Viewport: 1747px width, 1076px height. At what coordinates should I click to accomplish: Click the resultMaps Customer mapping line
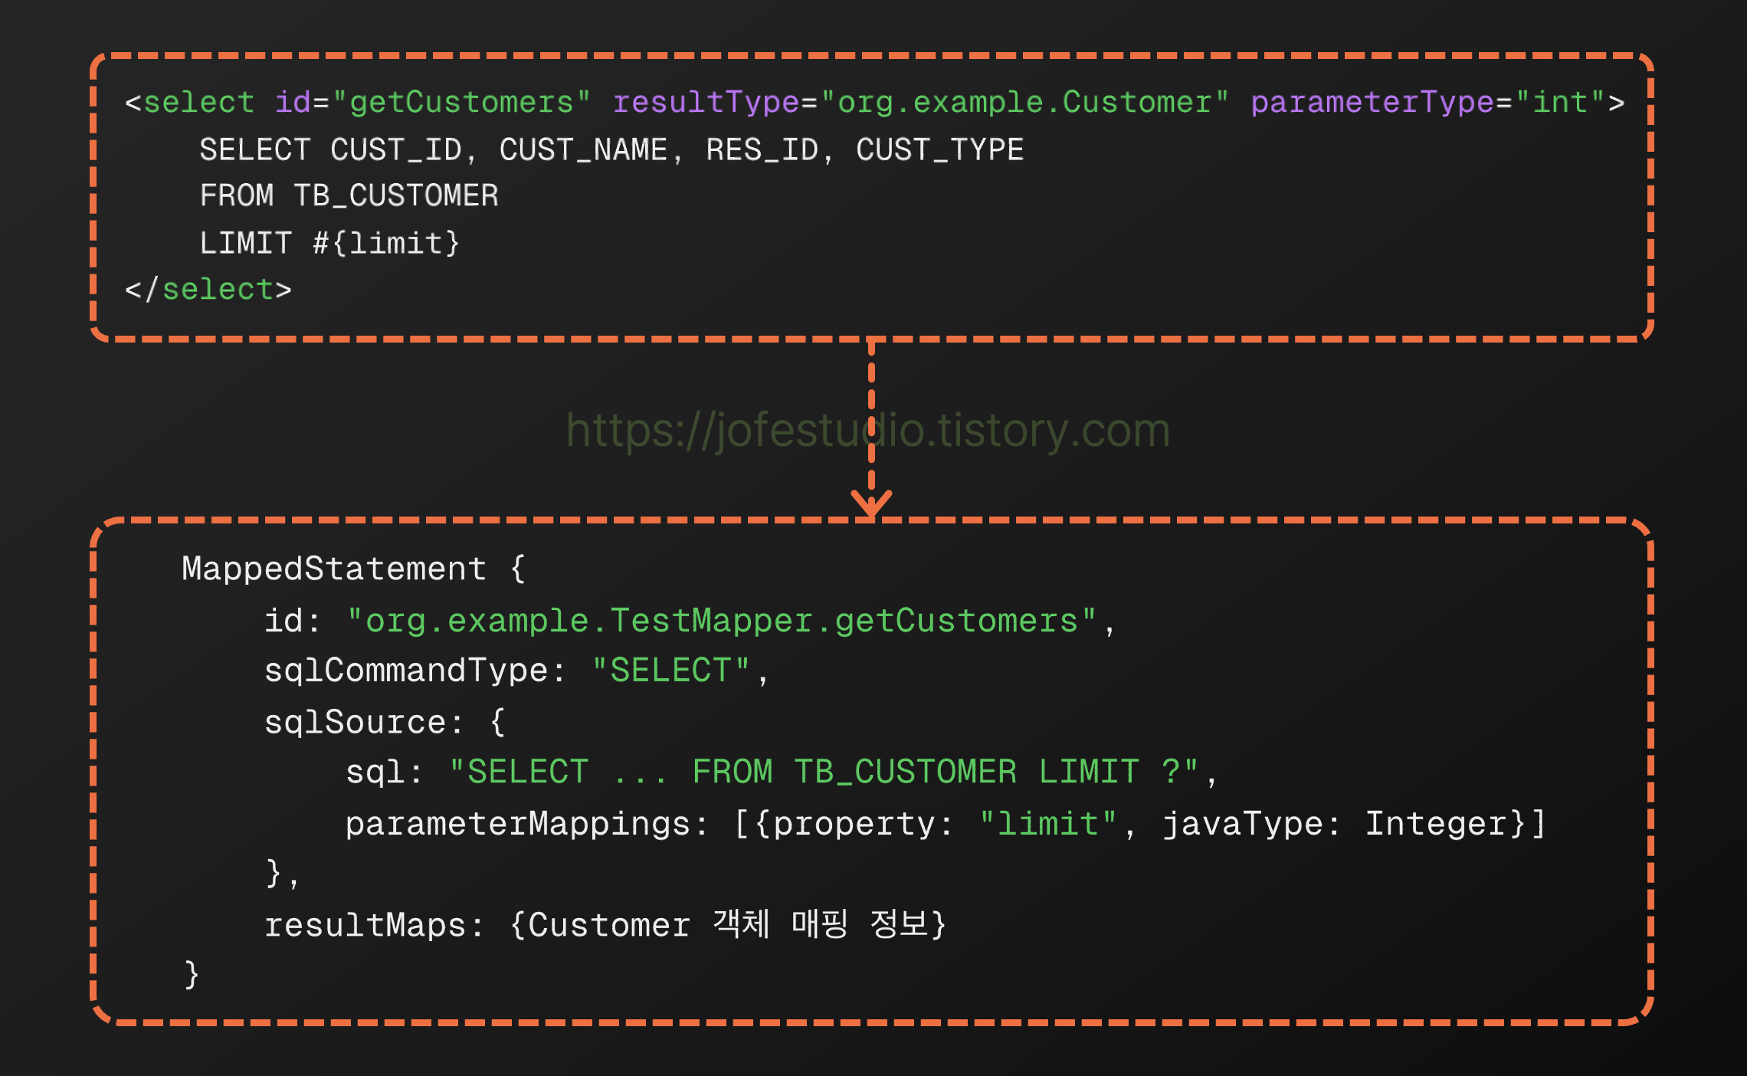click(605, 925)
